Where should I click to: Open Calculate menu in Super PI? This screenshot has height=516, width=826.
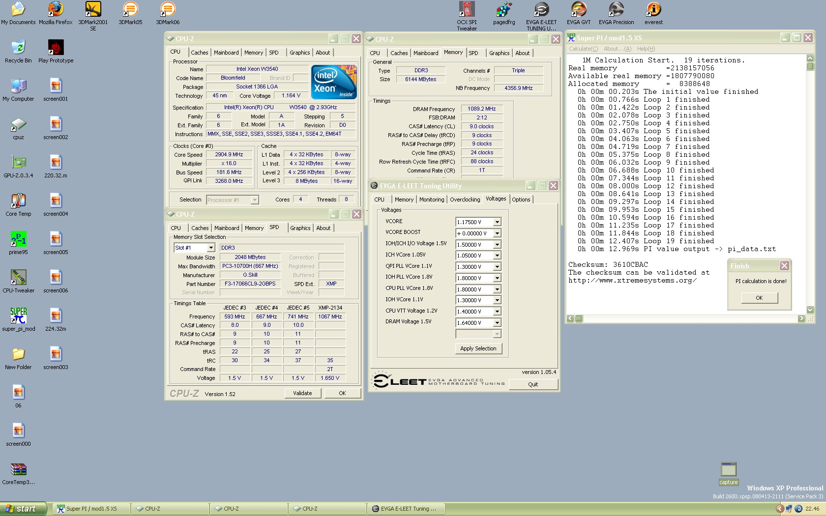click(x=584, y=49)
